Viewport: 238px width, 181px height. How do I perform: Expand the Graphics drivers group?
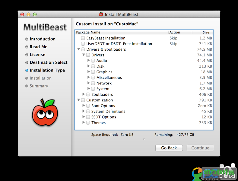(89, 72)
